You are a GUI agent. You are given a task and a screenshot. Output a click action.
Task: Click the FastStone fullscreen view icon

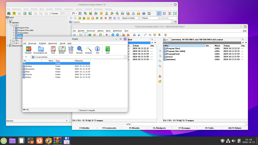tap(175, 14)
